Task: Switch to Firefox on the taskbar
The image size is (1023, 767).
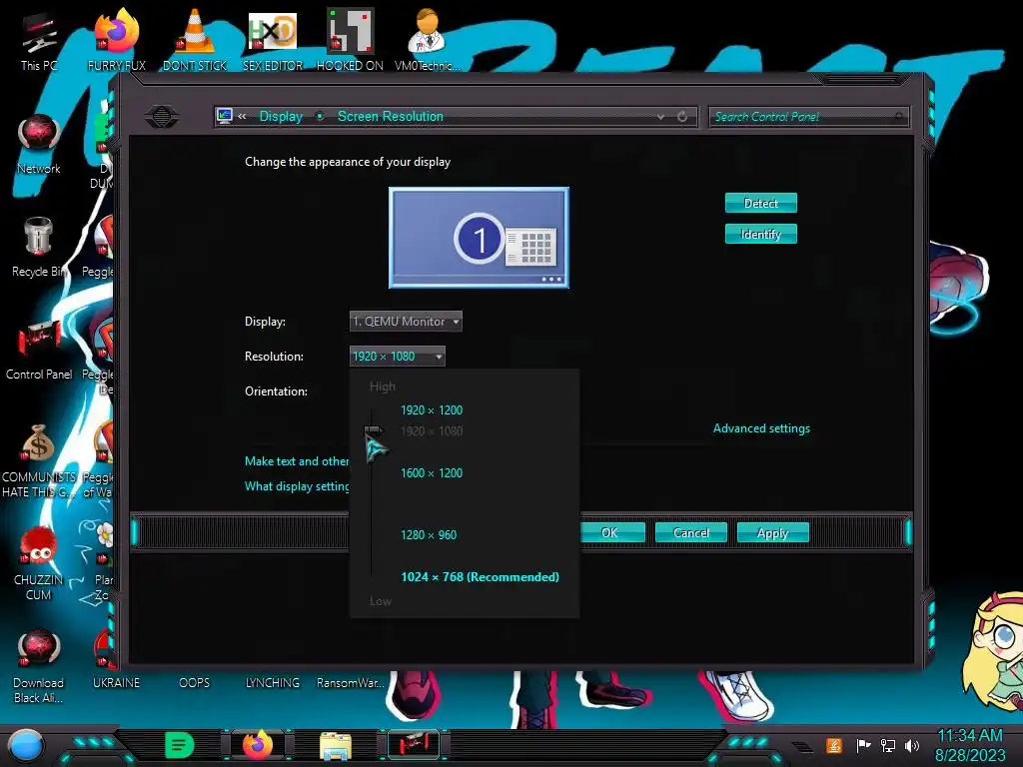Action: click(258, 745)
